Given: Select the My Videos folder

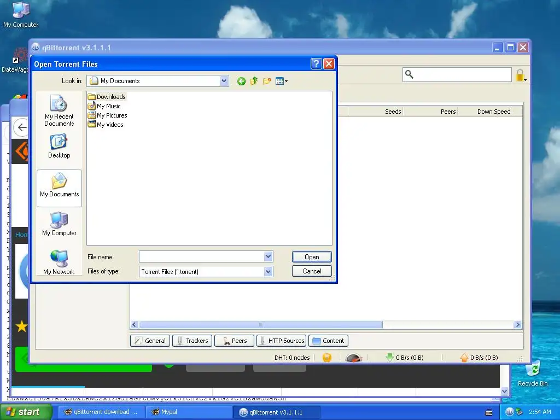Looking at the screenshot, I should pos(106,125).
